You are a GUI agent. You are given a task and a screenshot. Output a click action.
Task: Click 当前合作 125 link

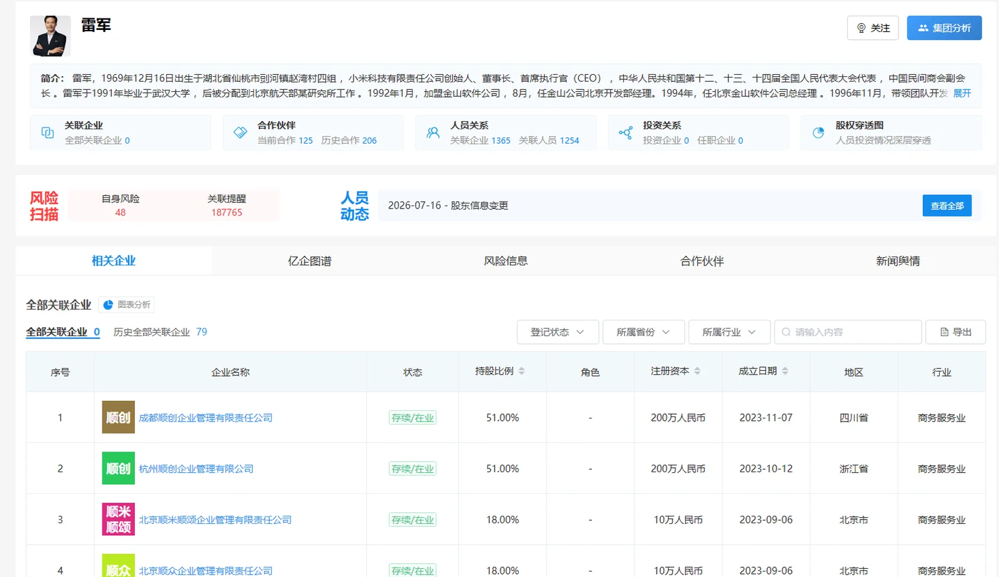point(285,141)
